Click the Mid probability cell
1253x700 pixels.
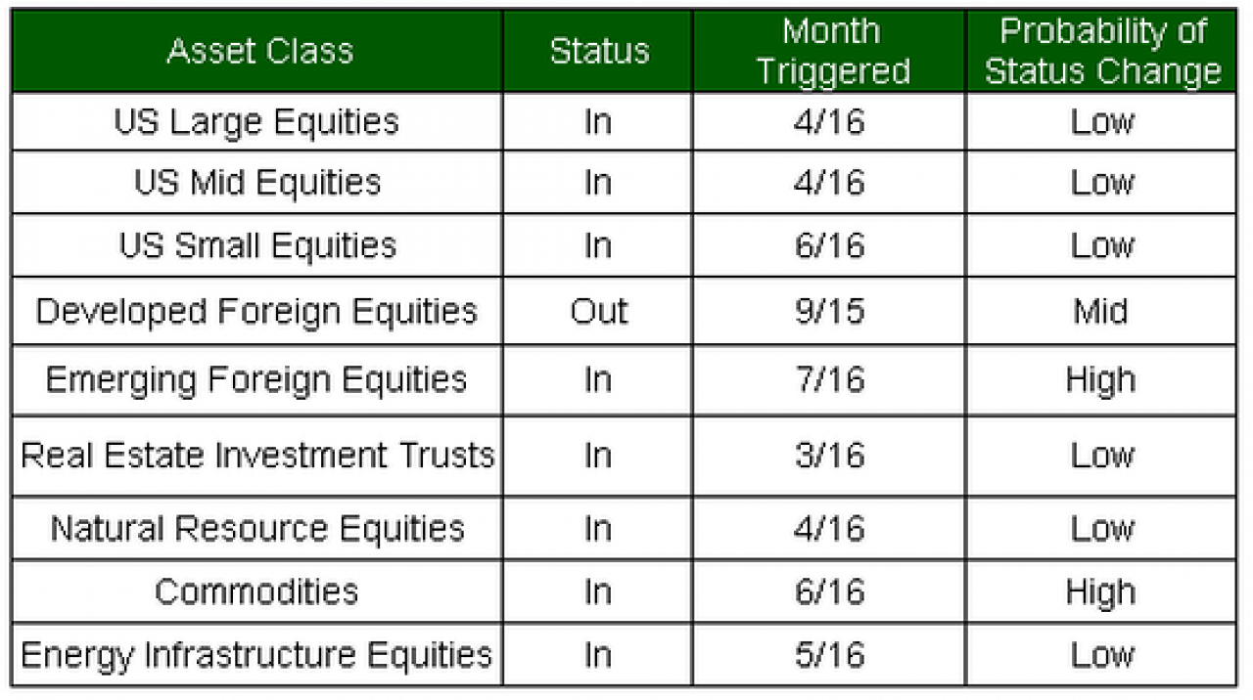point(1101,311)
